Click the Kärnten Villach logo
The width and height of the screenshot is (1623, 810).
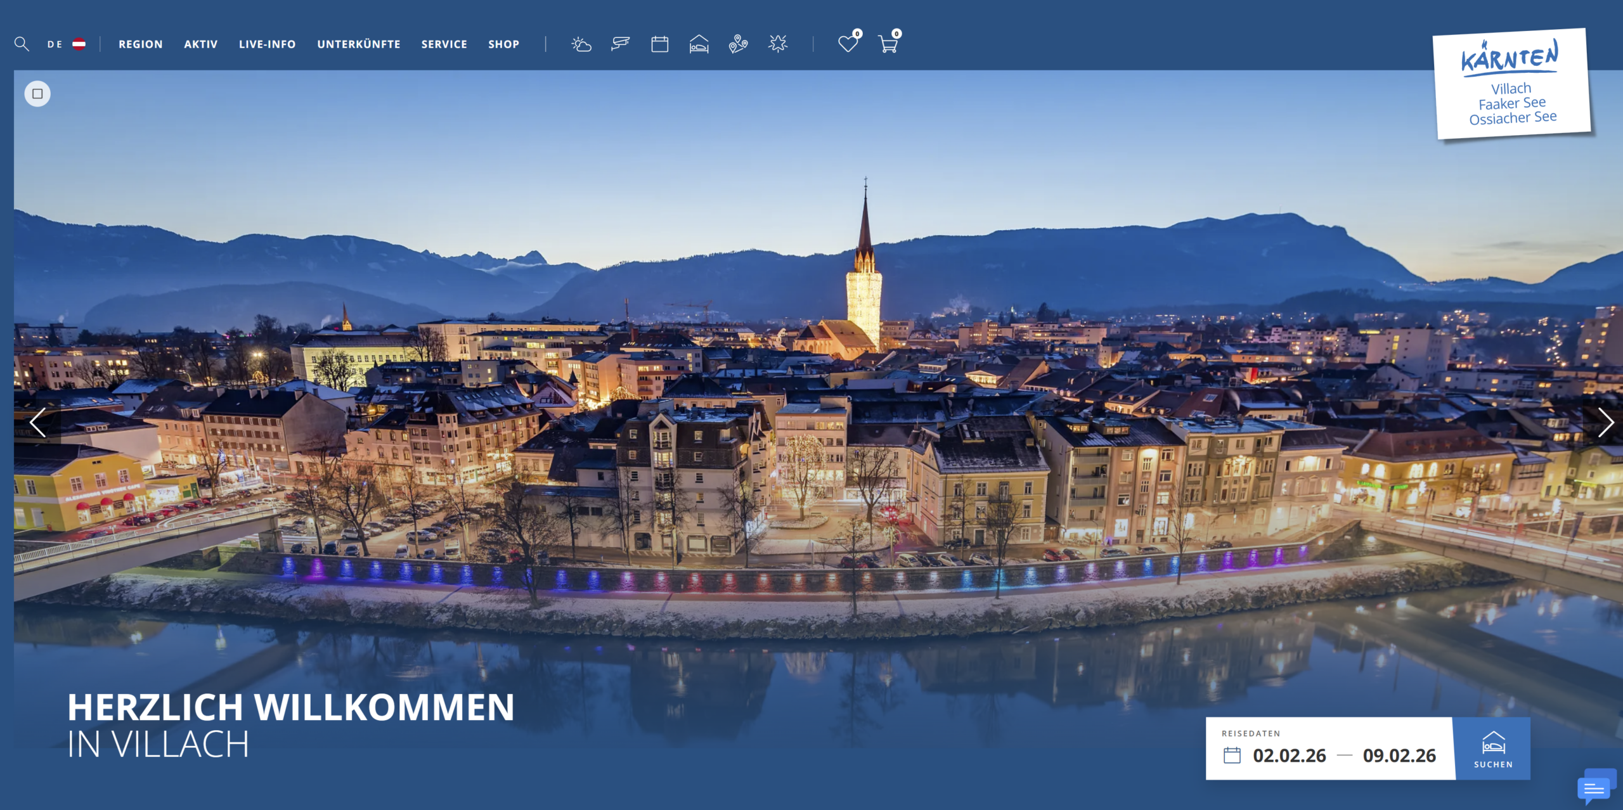click(1512, 84)
